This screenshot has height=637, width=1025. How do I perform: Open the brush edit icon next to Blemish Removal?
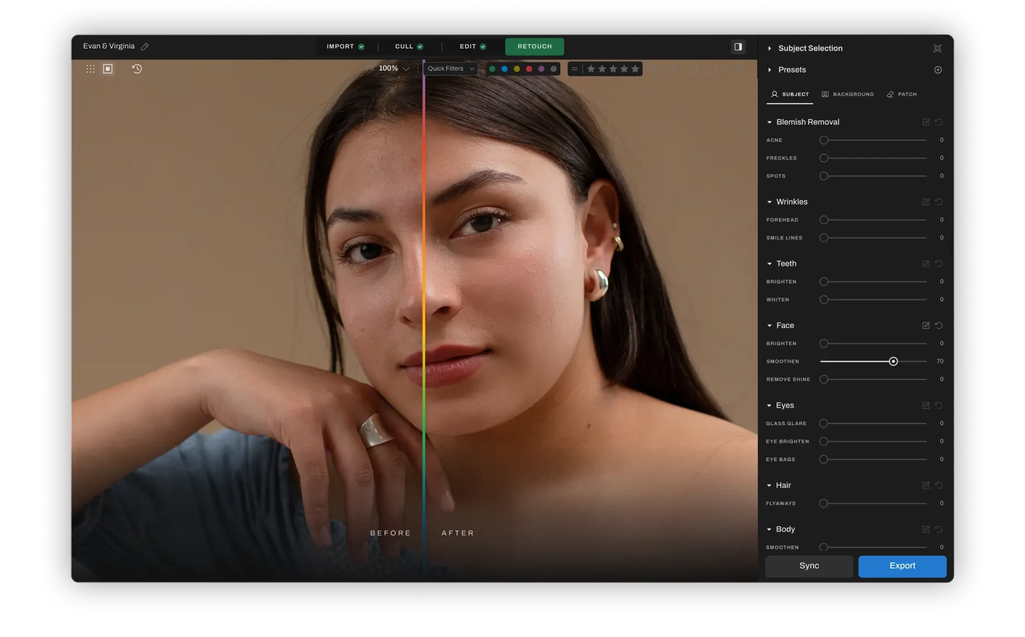925,122
